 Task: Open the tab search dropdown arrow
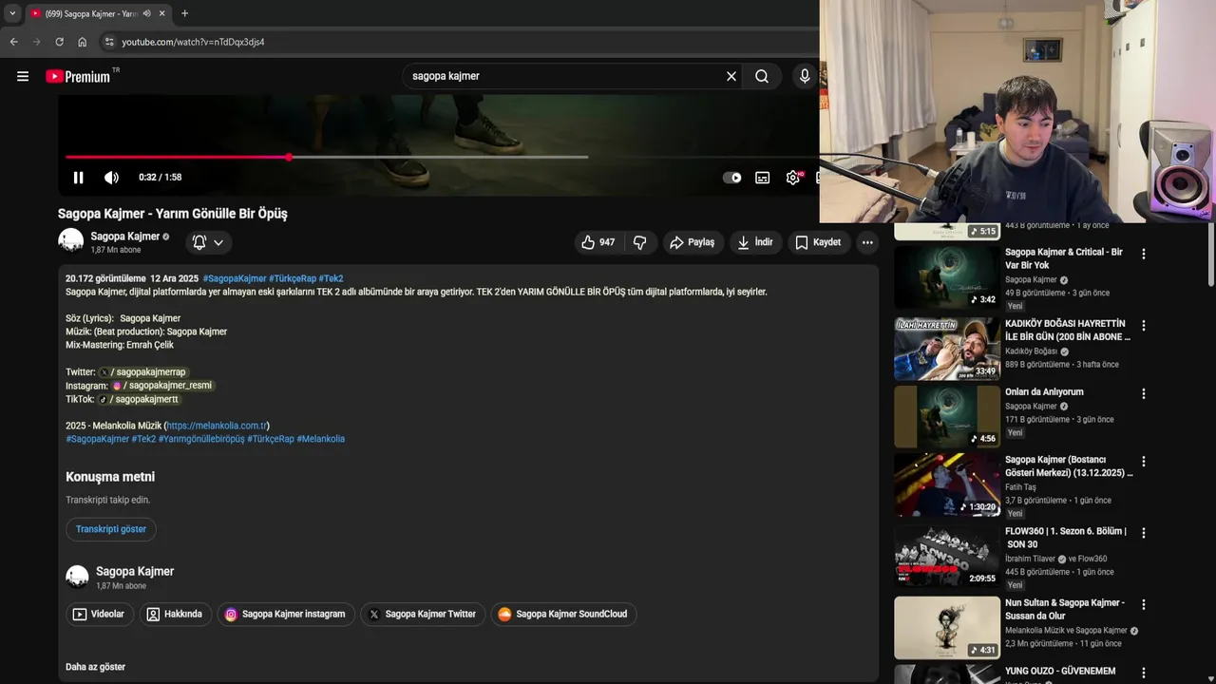[x=11, y=13]
